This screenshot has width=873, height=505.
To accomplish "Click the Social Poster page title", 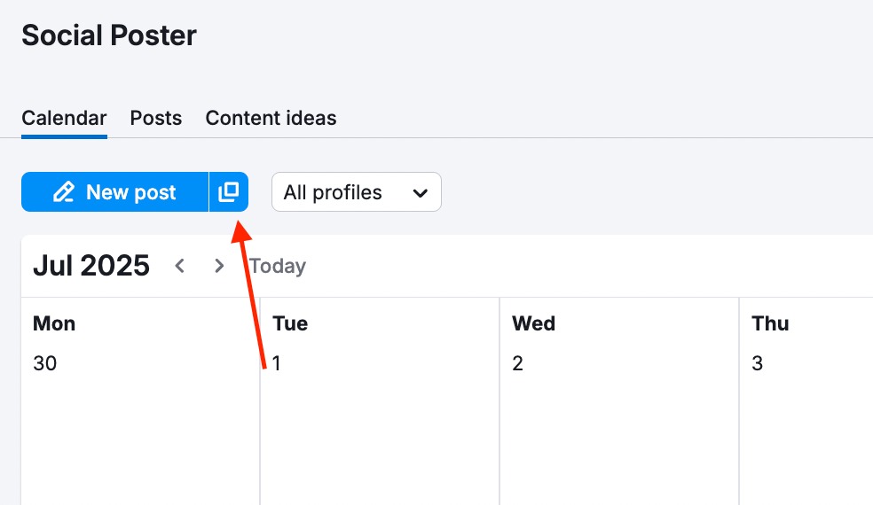I will click(x=109, y=35).
